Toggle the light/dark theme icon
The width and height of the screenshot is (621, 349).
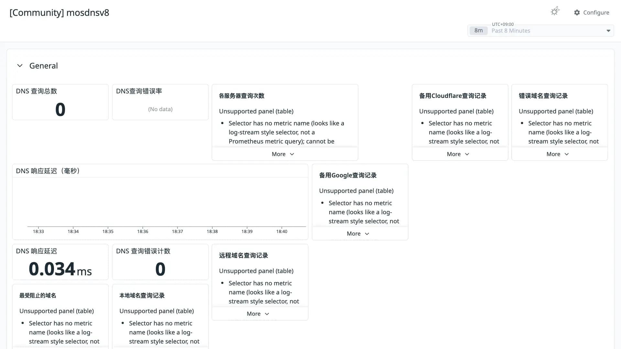[555, 12]
